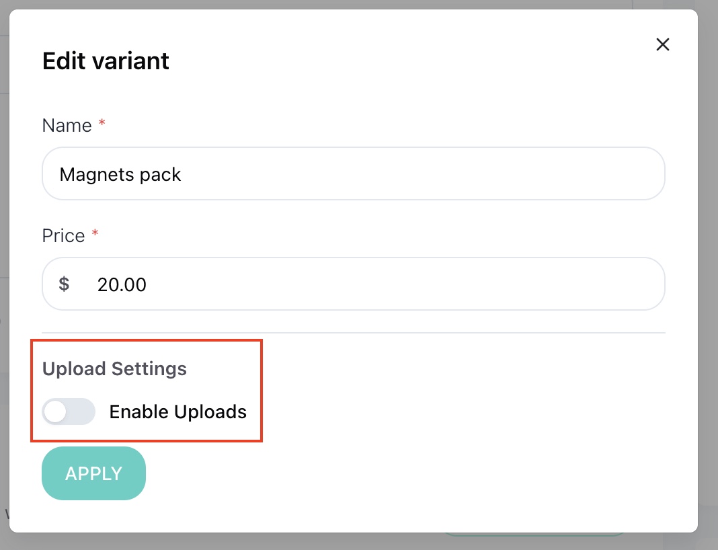The width and height of the screenshot is (718, 550).
Task: Click the APPLY button
Action: (94, 473)
